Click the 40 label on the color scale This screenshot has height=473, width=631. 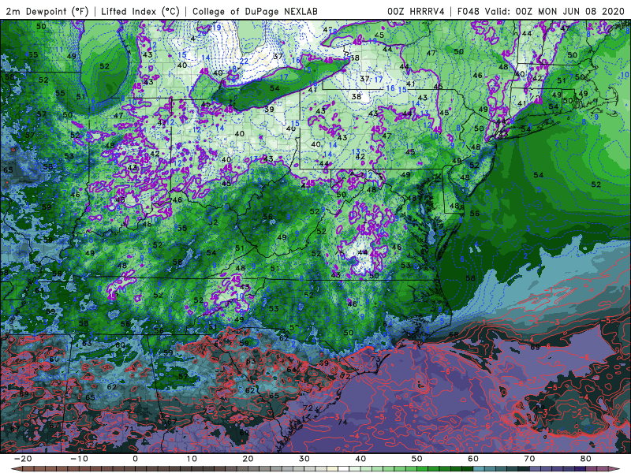[360, 459]
